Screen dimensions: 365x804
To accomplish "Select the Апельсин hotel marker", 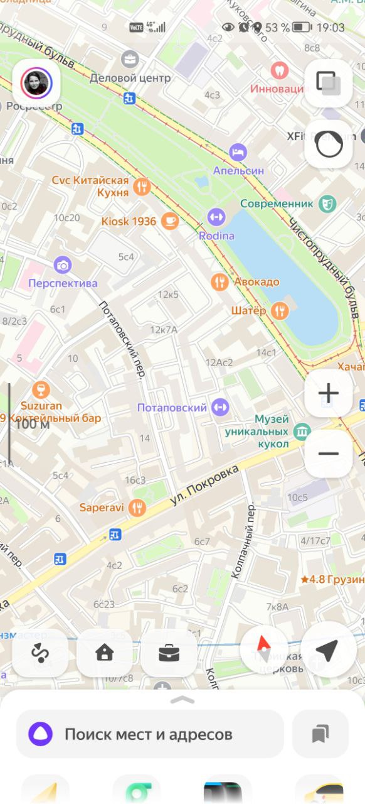I will (238, 151).
